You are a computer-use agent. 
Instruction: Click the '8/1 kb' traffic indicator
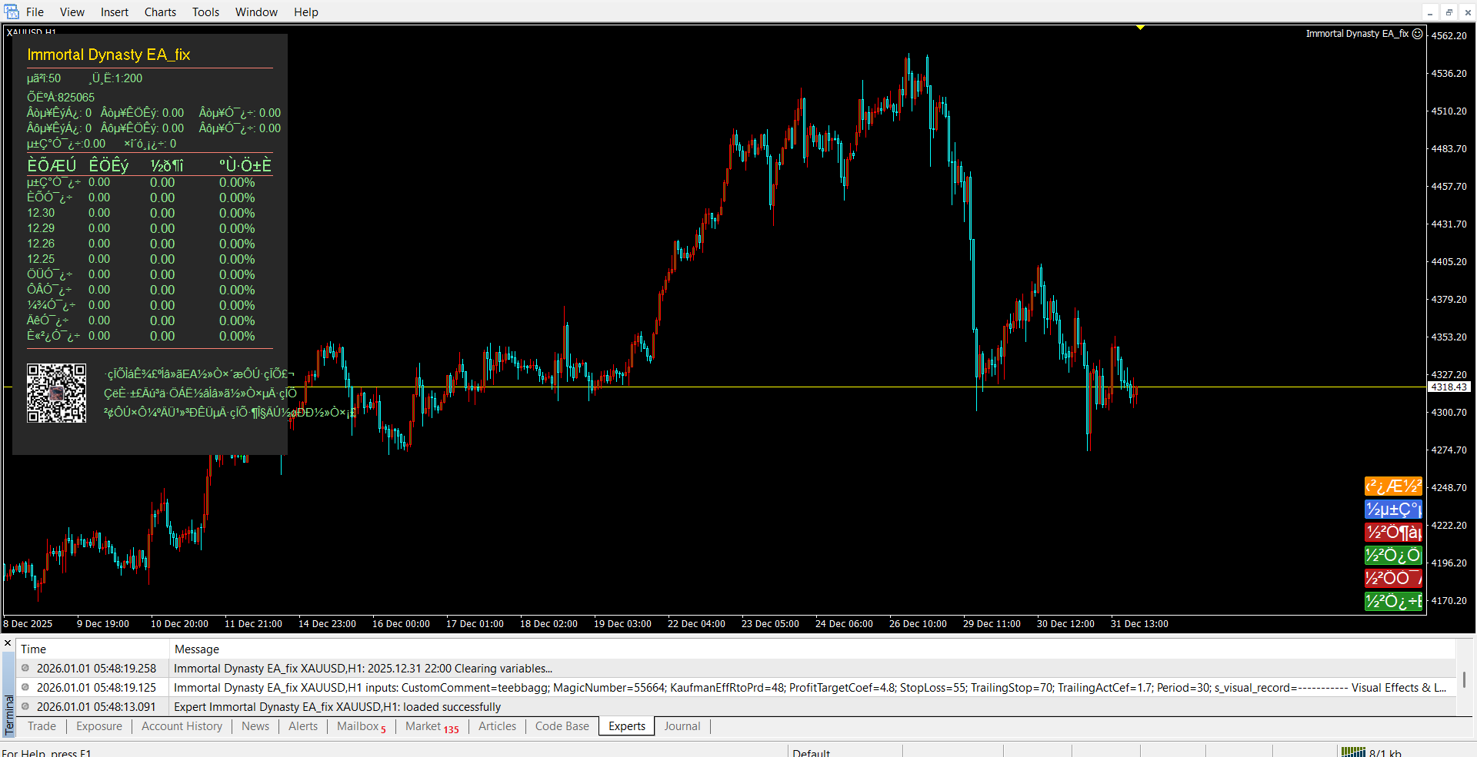pos(1385,753)
